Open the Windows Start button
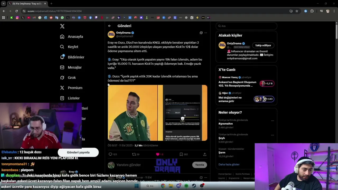 tap(137, 186)
